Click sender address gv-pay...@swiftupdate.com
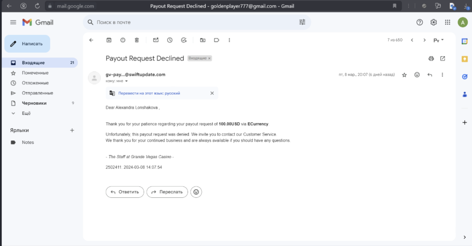The height and width of the screenshot is (246, 472). [x=136, y=75]
